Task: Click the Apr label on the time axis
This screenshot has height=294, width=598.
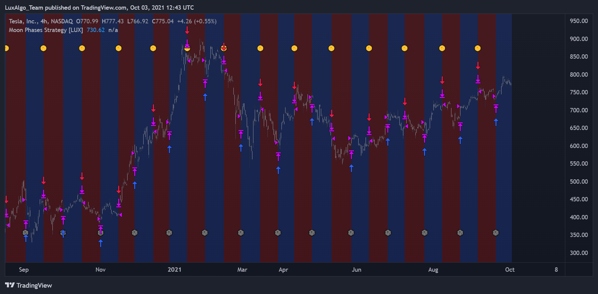Action: [x=283, y=270]
